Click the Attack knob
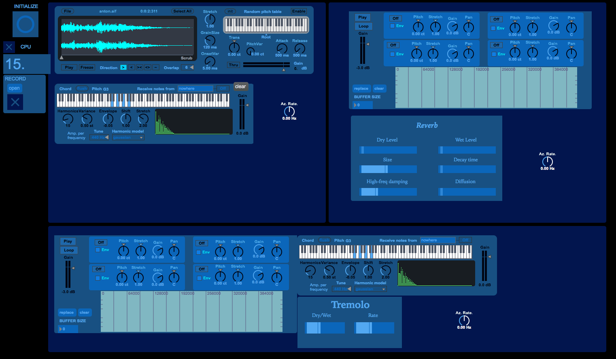Viewport: 616px width, 359px height. pos(282,49)
